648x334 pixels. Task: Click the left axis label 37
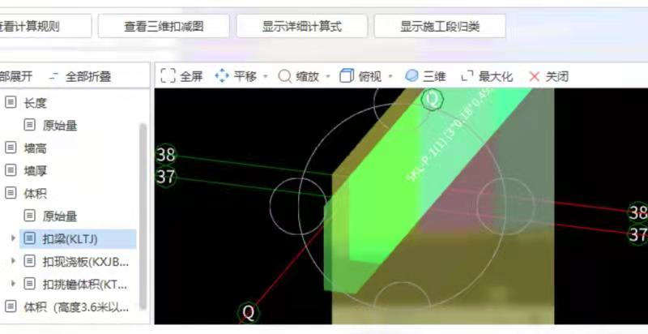coord(166,177)
